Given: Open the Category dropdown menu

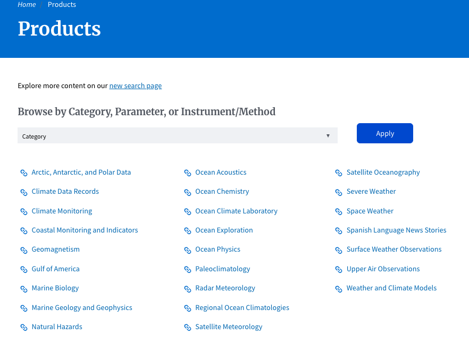Looking at the screenshot, I should (x=178, y=135).
